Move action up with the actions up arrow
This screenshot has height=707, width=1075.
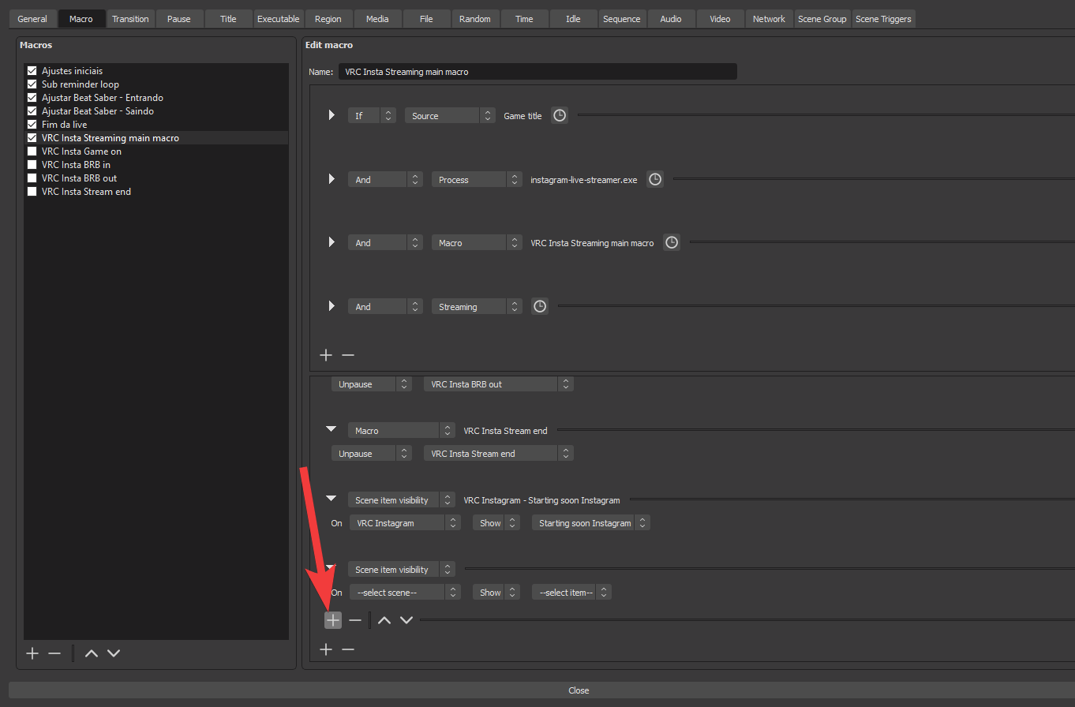click(x=384, y=620)
